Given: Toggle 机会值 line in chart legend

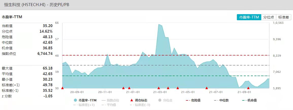Looking at the screenshot, I should [x=249, y=100].
